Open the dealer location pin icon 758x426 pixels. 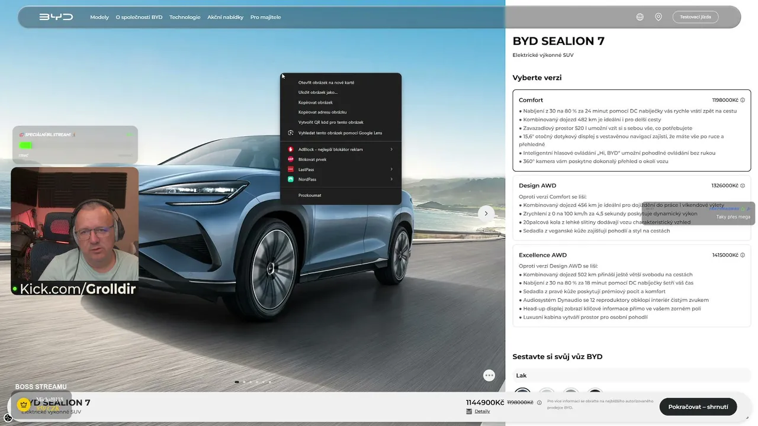(x=658, y=17)
